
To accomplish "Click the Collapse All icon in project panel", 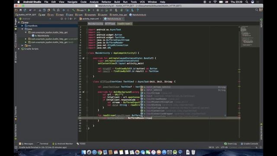I will tap(66, 19).
